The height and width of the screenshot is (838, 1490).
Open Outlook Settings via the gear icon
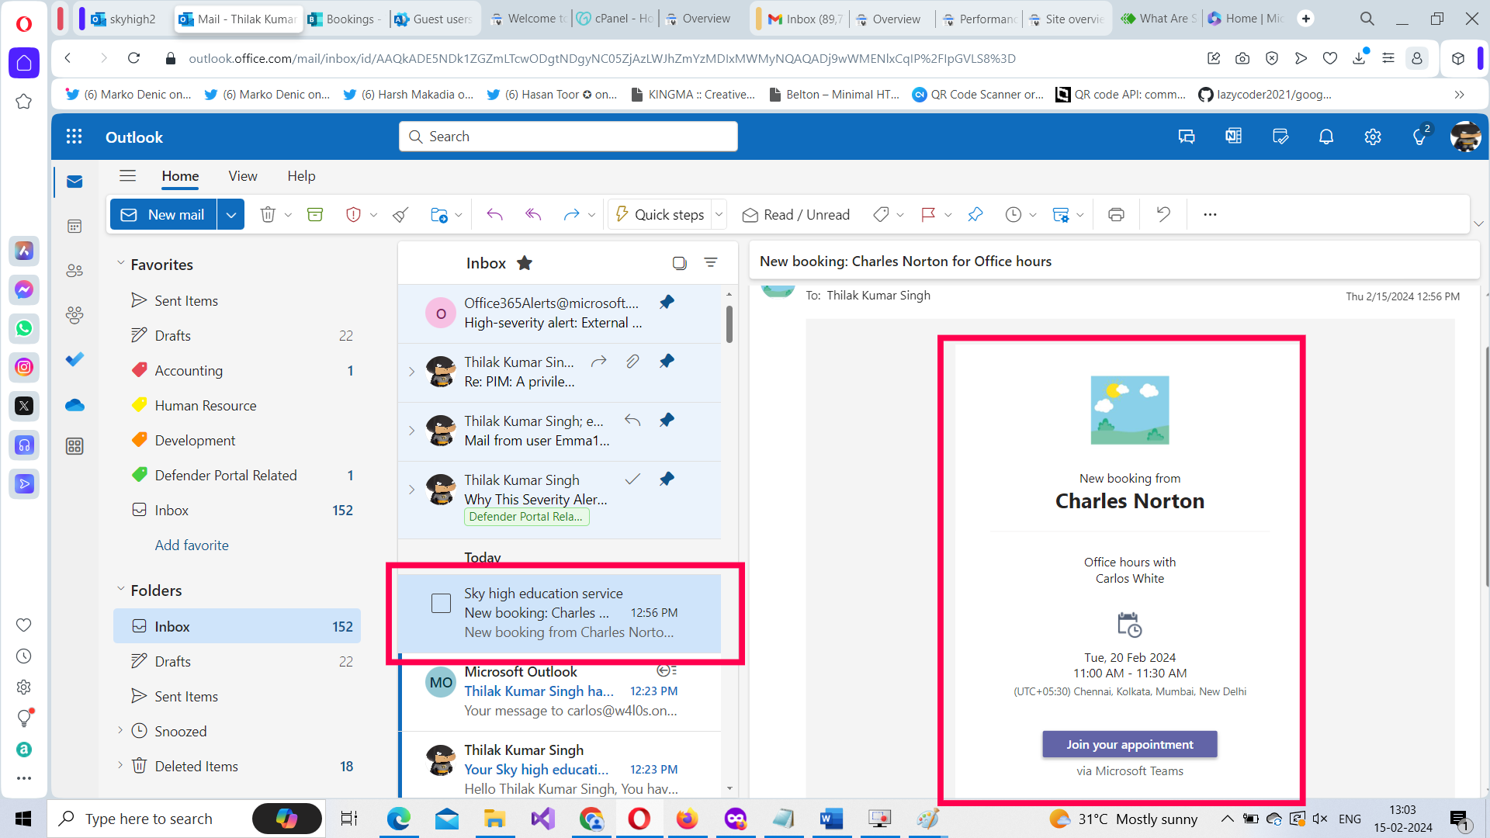(1372, 137)
